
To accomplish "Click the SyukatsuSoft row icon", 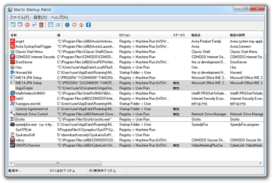I will [x=12, y=135].
